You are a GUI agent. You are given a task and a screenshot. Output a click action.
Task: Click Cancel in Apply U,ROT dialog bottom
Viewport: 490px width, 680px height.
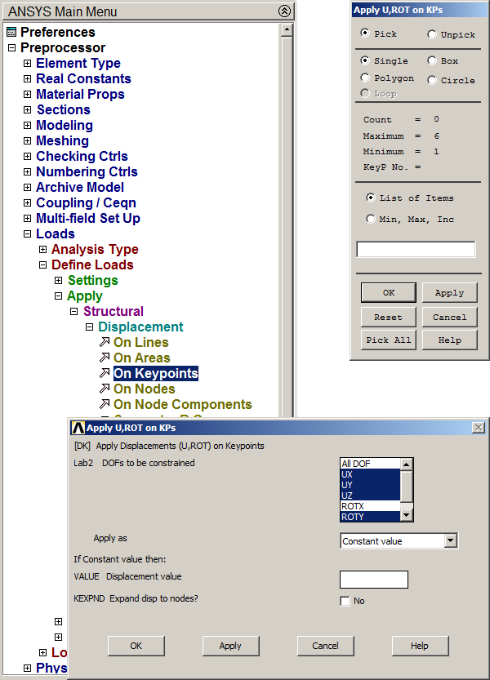[325, 646]
